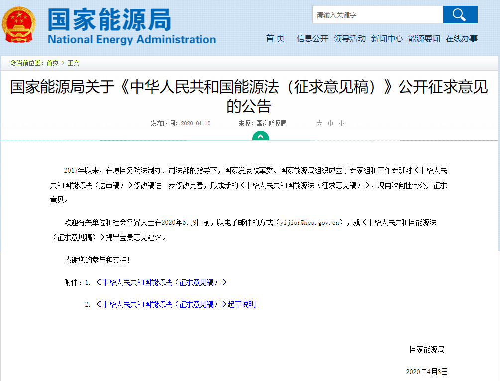Screen dimensions: 500x381
Task: Open the 领导活动 navigation menu
Action: [349, 39]
